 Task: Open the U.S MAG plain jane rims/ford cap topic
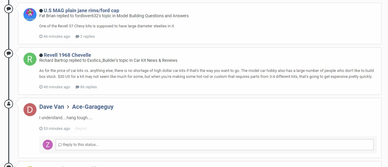82,10
